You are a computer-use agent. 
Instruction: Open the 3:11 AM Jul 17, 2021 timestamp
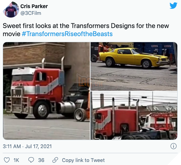[27, 146]
